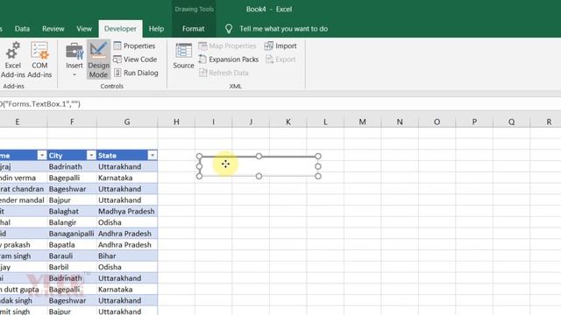Select column G header
The width and height of the screenshot is (561, 315).
point(127,122)
